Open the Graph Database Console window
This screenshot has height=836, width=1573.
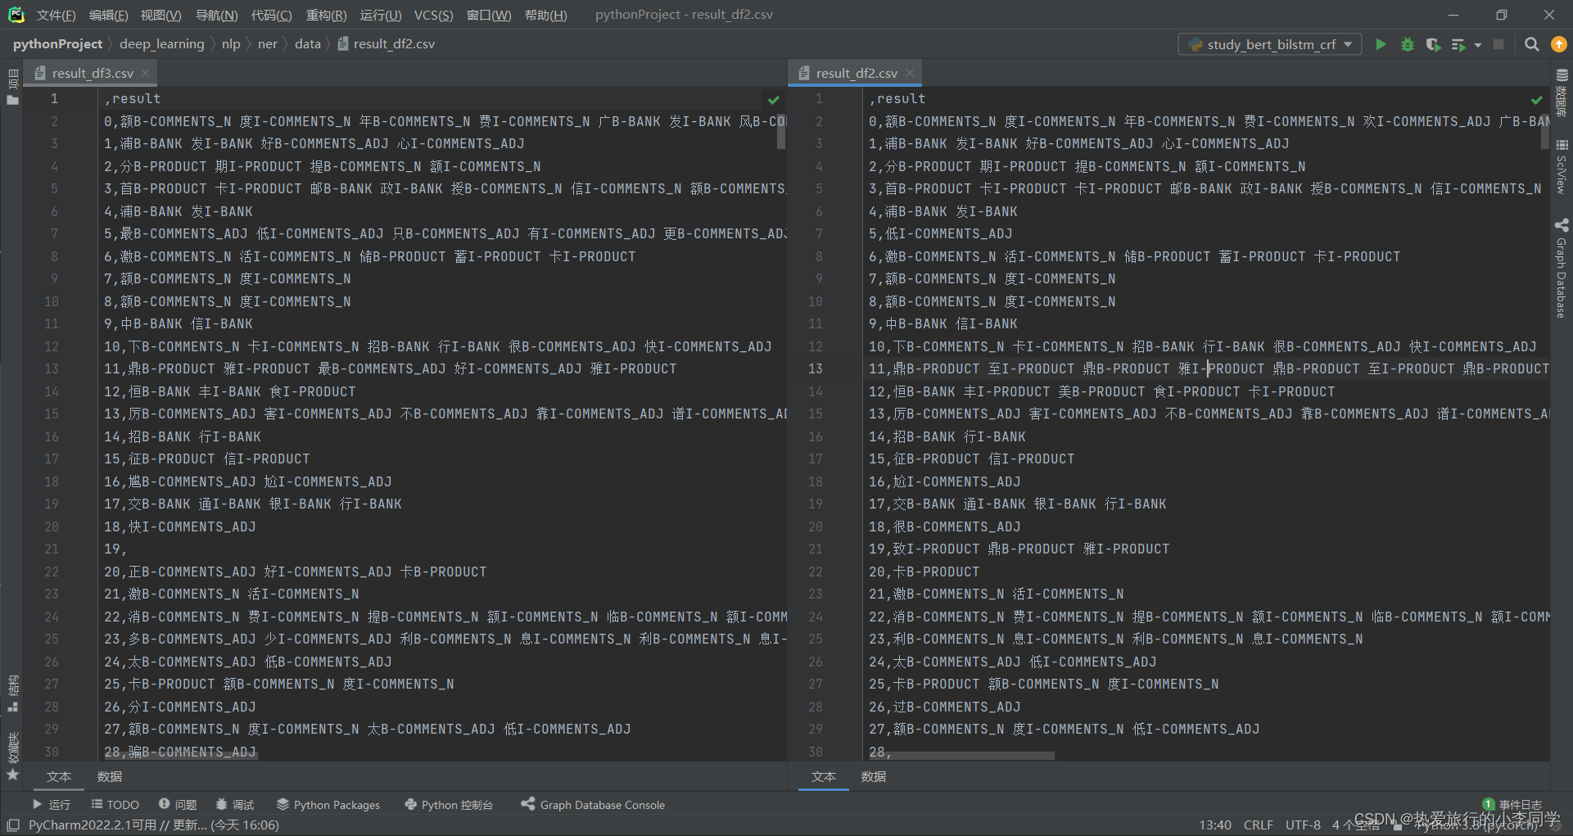coord(593,805)
